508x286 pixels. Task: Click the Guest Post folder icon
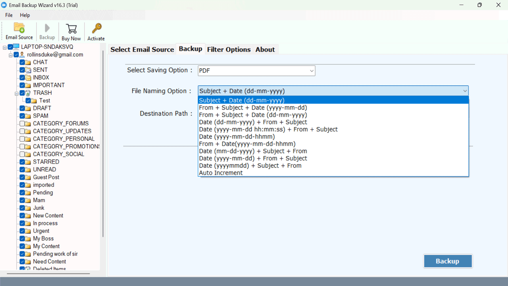click(x=28, y=177)
